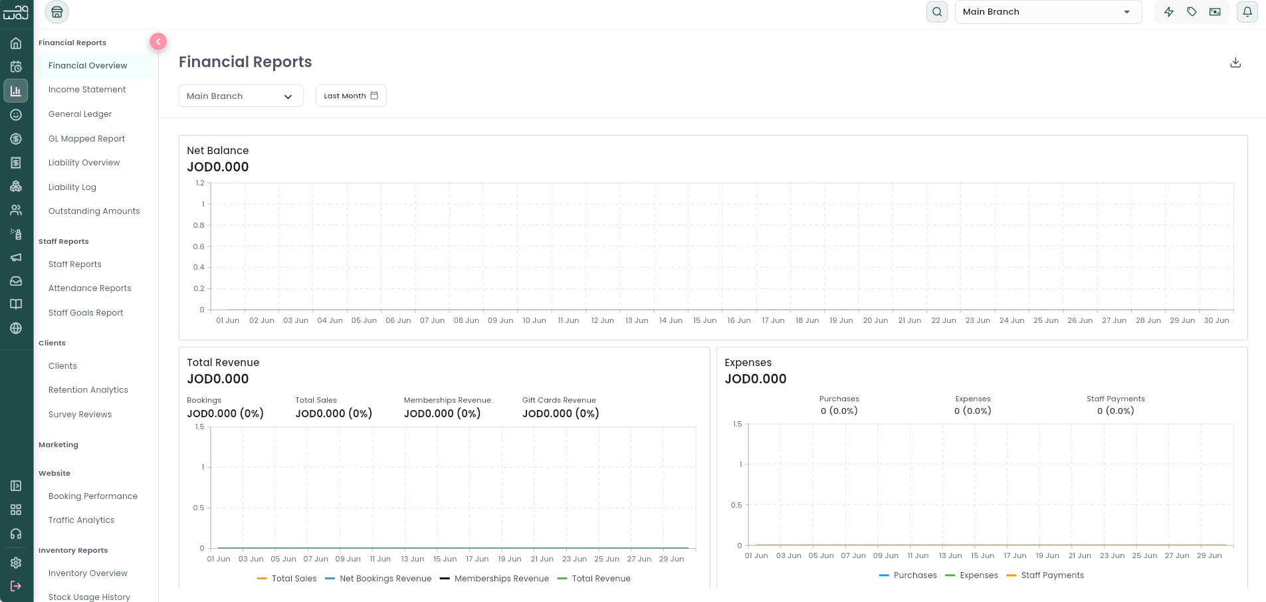The width and height of the screenshot is (1266, 602).
Task: Open Liability Overview report
Action: coord(84,163)
